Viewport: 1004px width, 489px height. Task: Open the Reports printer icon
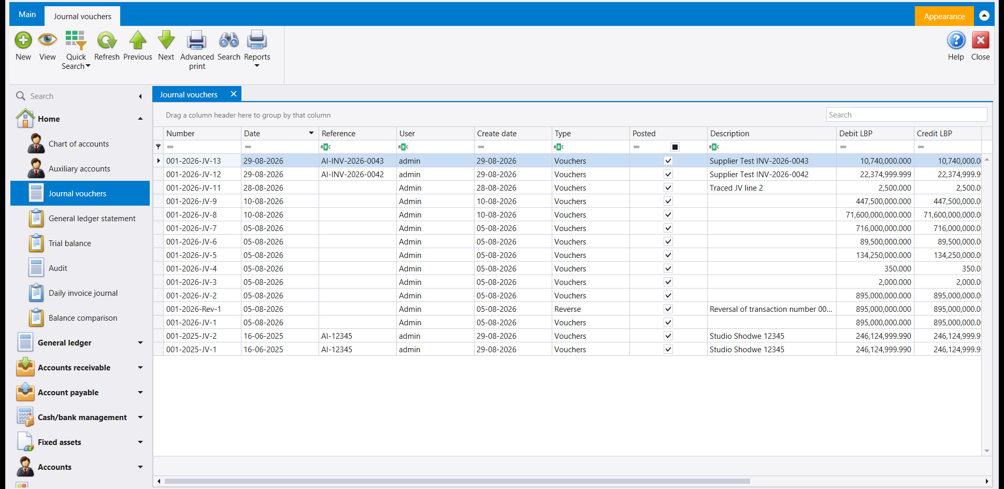tap(257, 40)
